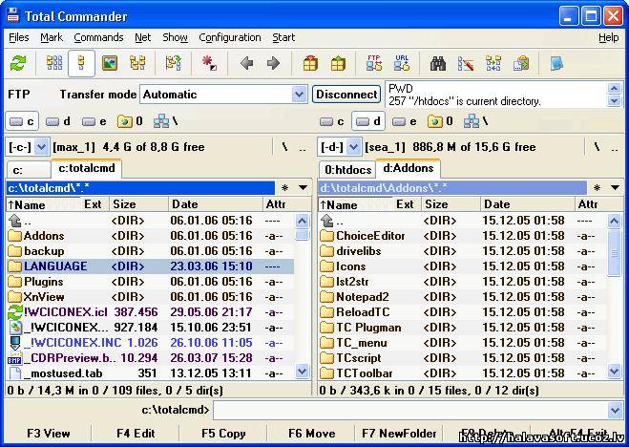The width and height of the screenshot is (629, 447).
Task: Click the Pack files gift-box icon
Action: tap(310, 64)
